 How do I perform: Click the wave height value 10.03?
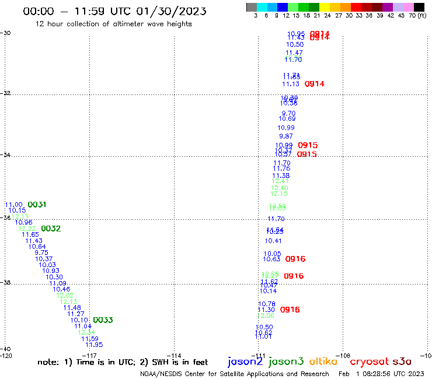point(47,265)
